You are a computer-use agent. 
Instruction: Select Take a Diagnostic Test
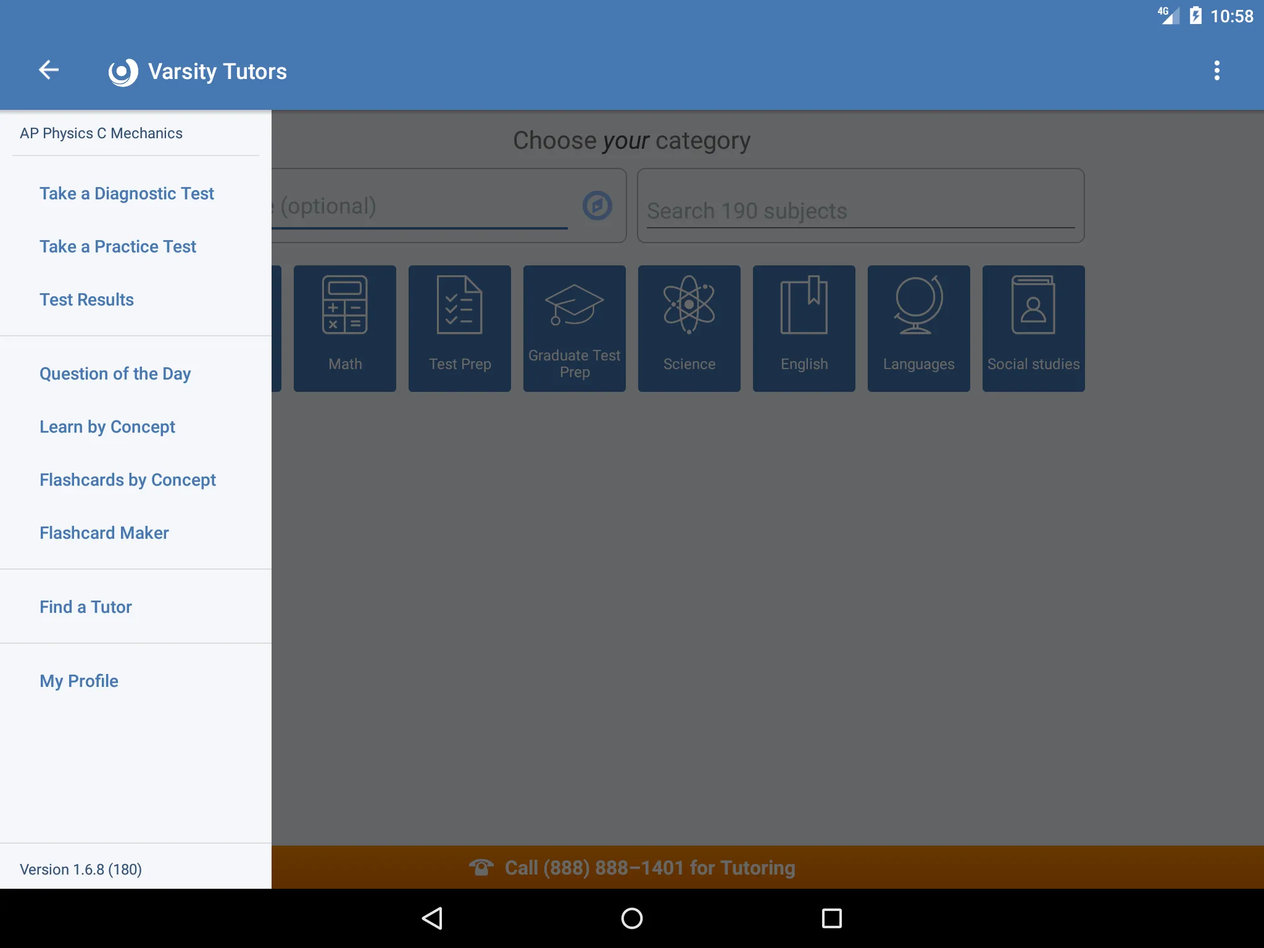click(x=127, y=193)
